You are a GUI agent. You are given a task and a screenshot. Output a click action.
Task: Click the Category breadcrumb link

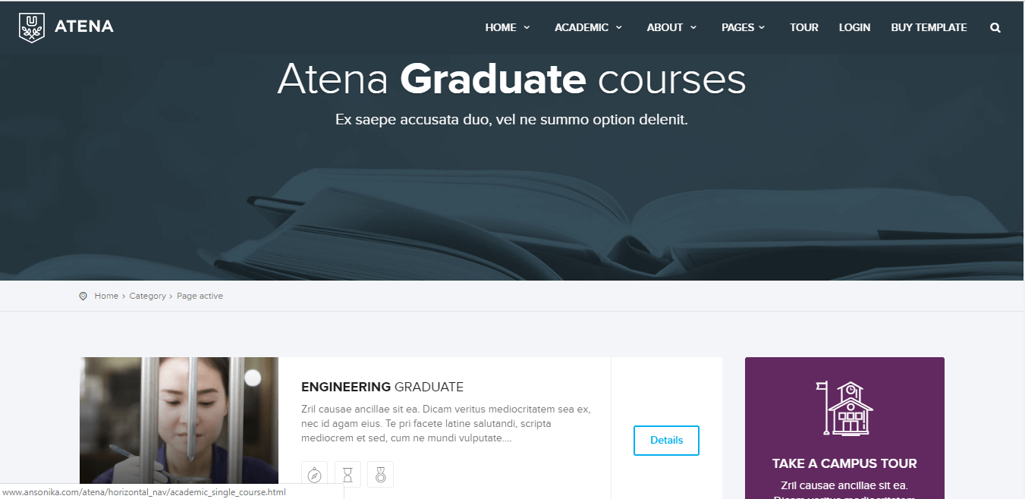point(147,296)
